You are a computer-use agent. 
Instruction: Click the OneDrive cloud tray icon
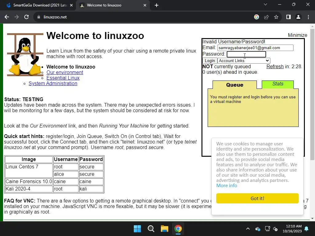[258, 229]
